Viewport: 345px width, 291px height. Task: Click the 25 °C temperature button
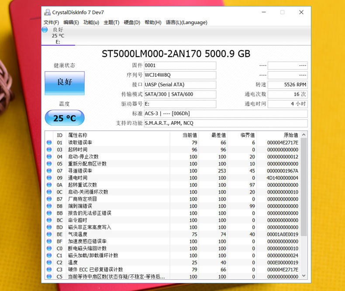(x=65, y=118)
